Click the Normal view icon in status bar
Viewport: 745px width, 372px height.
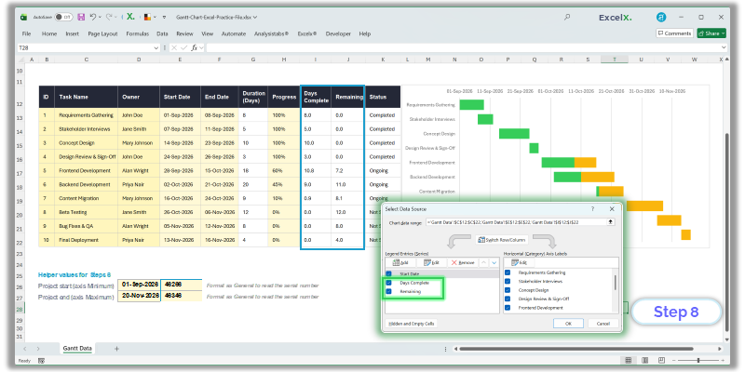tap(629, 361)
